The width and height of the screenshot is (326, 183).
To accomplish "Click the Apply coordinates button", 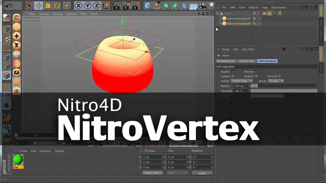I will click(x=202, y=173).
